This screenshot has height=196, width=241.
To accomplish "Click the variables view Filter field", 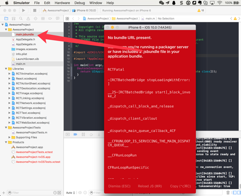I will click(x=97, y=193).
